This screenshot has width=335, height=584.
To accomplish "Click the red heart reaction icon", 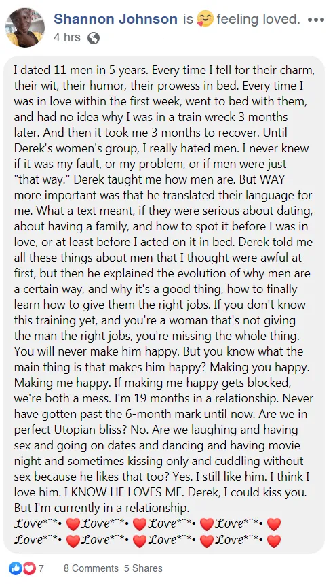I will [x=28, y=568].
